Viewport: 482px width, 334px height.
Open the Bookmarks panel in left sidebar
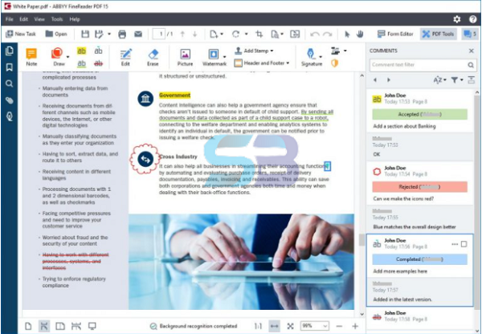pyautogui.click(x=10, y=67)
